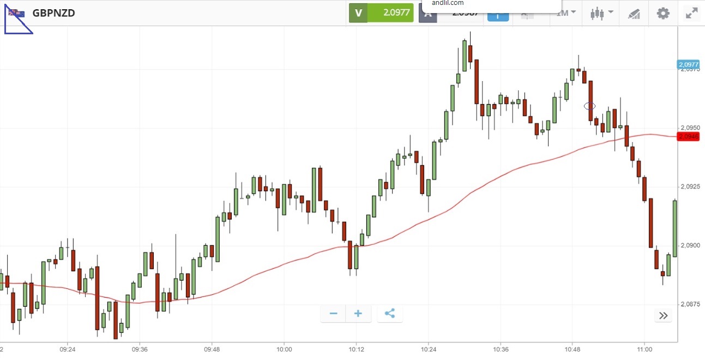705x358 pixels.
Task: Jump to latest candles with double-arrow icon
Action: pyautogui.click(x=663, y=316)
